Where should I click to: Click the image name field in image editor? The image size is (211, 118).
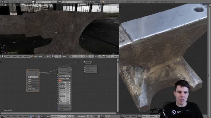coord(150,117)
